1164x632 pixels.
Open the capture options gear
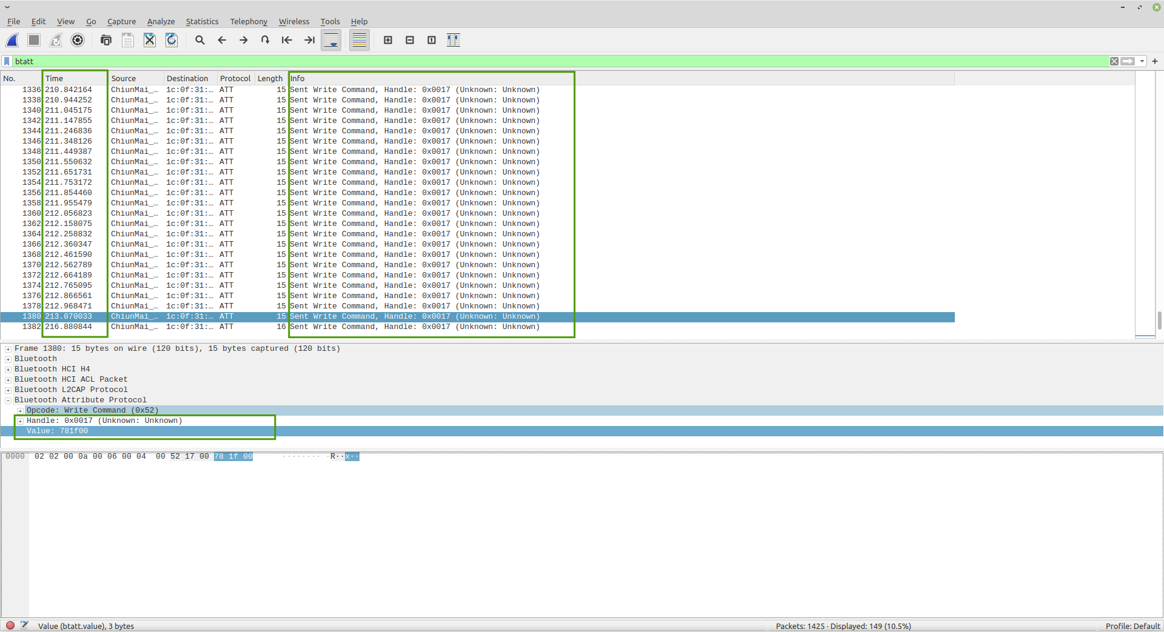pos(78,40)
